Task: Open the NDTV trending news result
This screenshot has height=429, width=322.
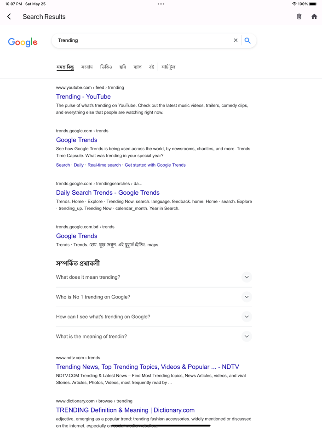Action: tap(147, 367)
